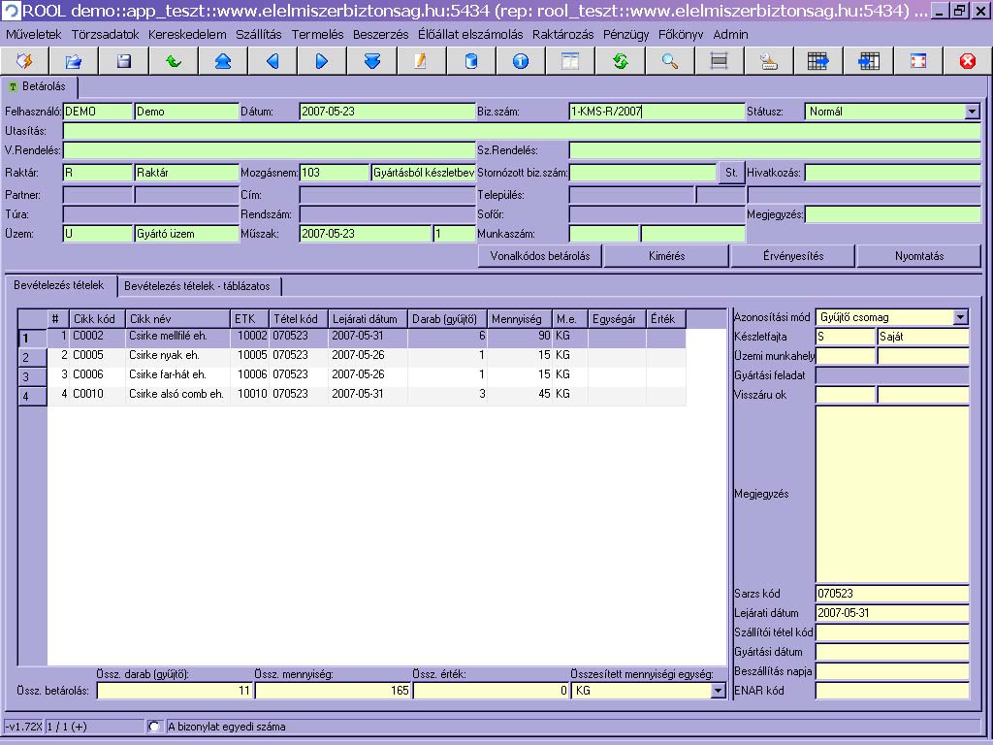This screenshot has height=745, width=993.
Task: Click the blue info toolbar icon
Action: 521,61
